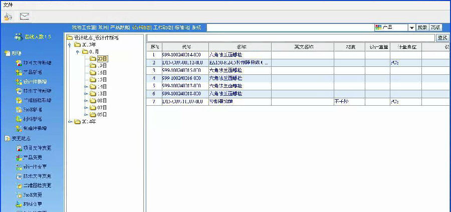Image resolution: width=451 pixels, height=212 pixels.
Task: Open the 我的工作区 navigation tab
Action: [83, 28]
